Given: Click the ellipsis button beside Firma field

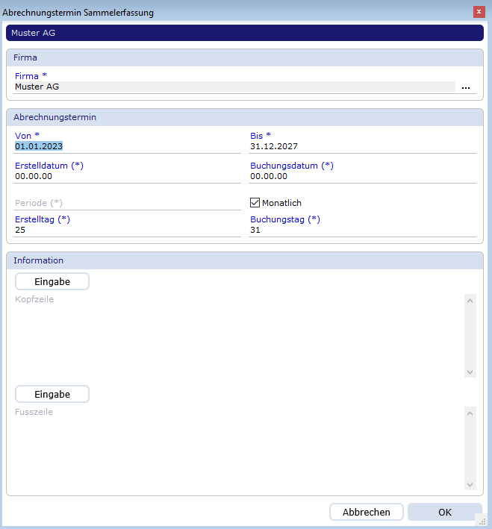Looking at the screenshot, I should [466, 87].
